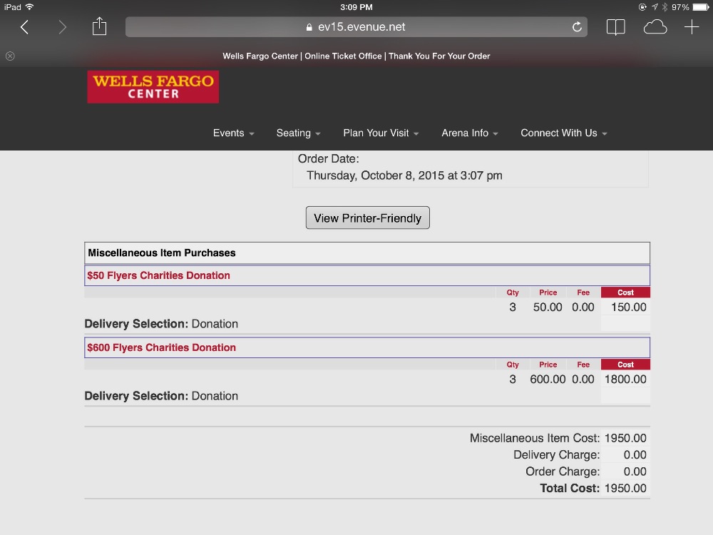Click the Fee header in $50 donation row
The width and height of the screenshot is (713, 535).
click(x=583, y=292)
